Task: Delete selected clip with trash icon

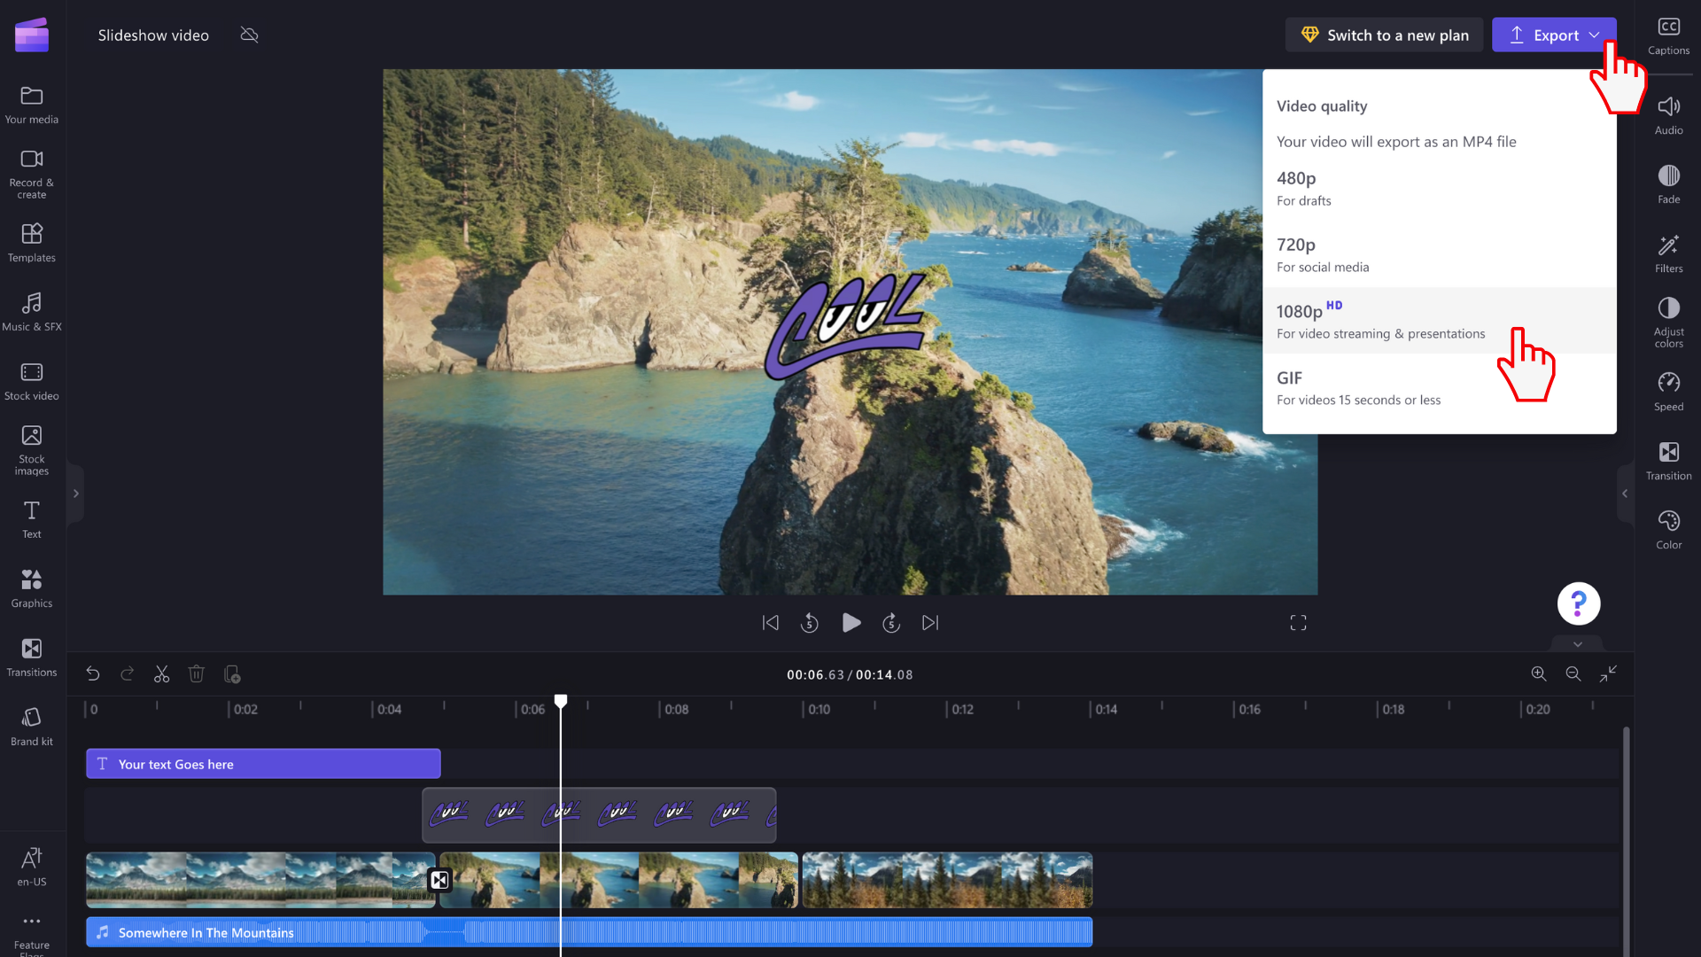Action: point(197,674)
